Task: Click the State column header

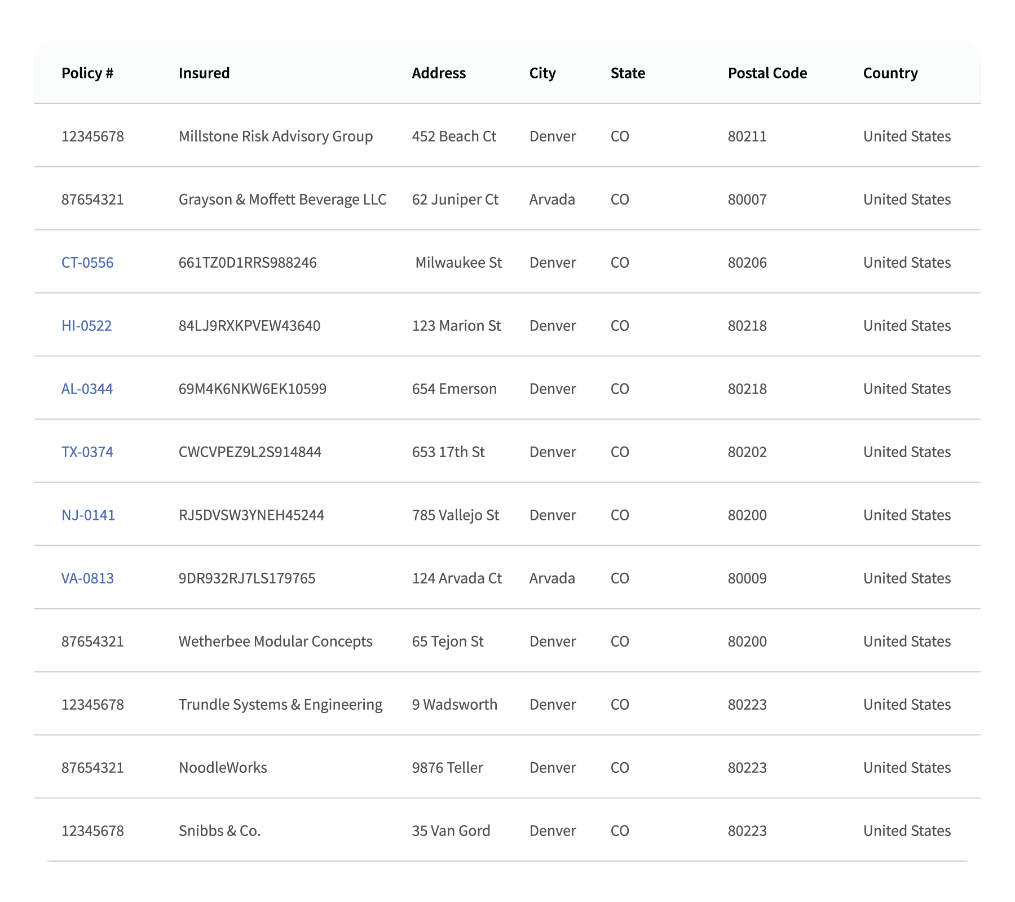Action: pos(628,73)
